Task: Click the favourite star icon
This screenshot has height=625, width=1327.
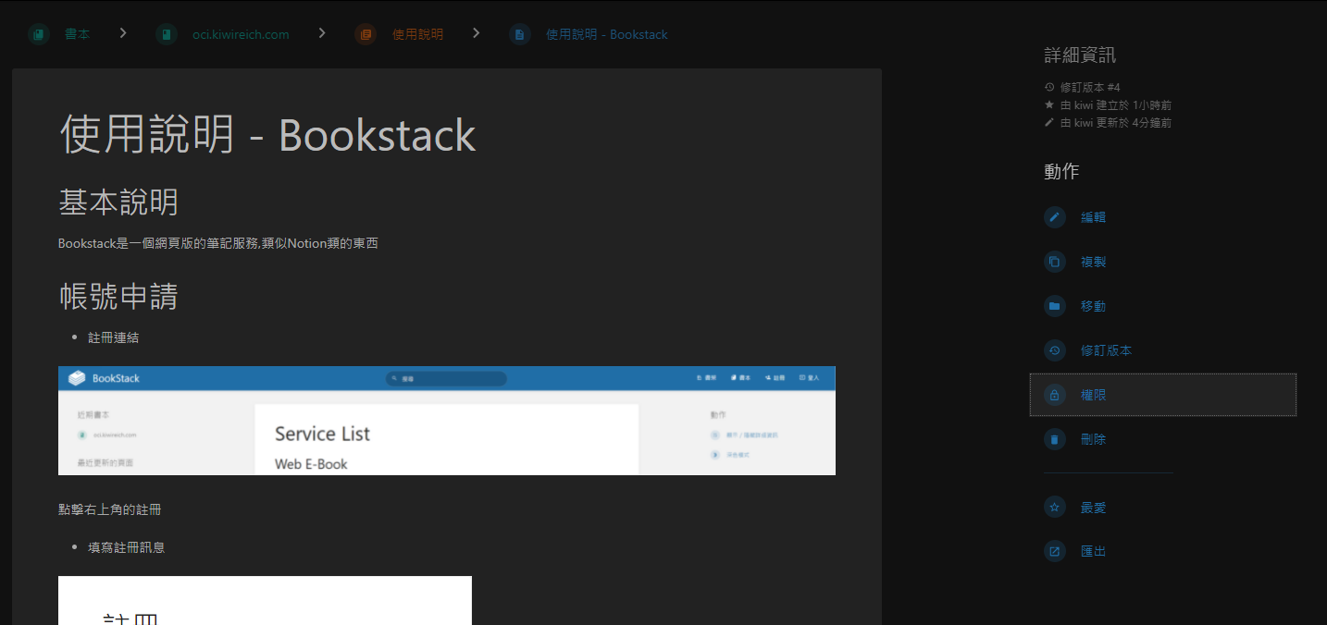Action: click(x=1054, y=508)
